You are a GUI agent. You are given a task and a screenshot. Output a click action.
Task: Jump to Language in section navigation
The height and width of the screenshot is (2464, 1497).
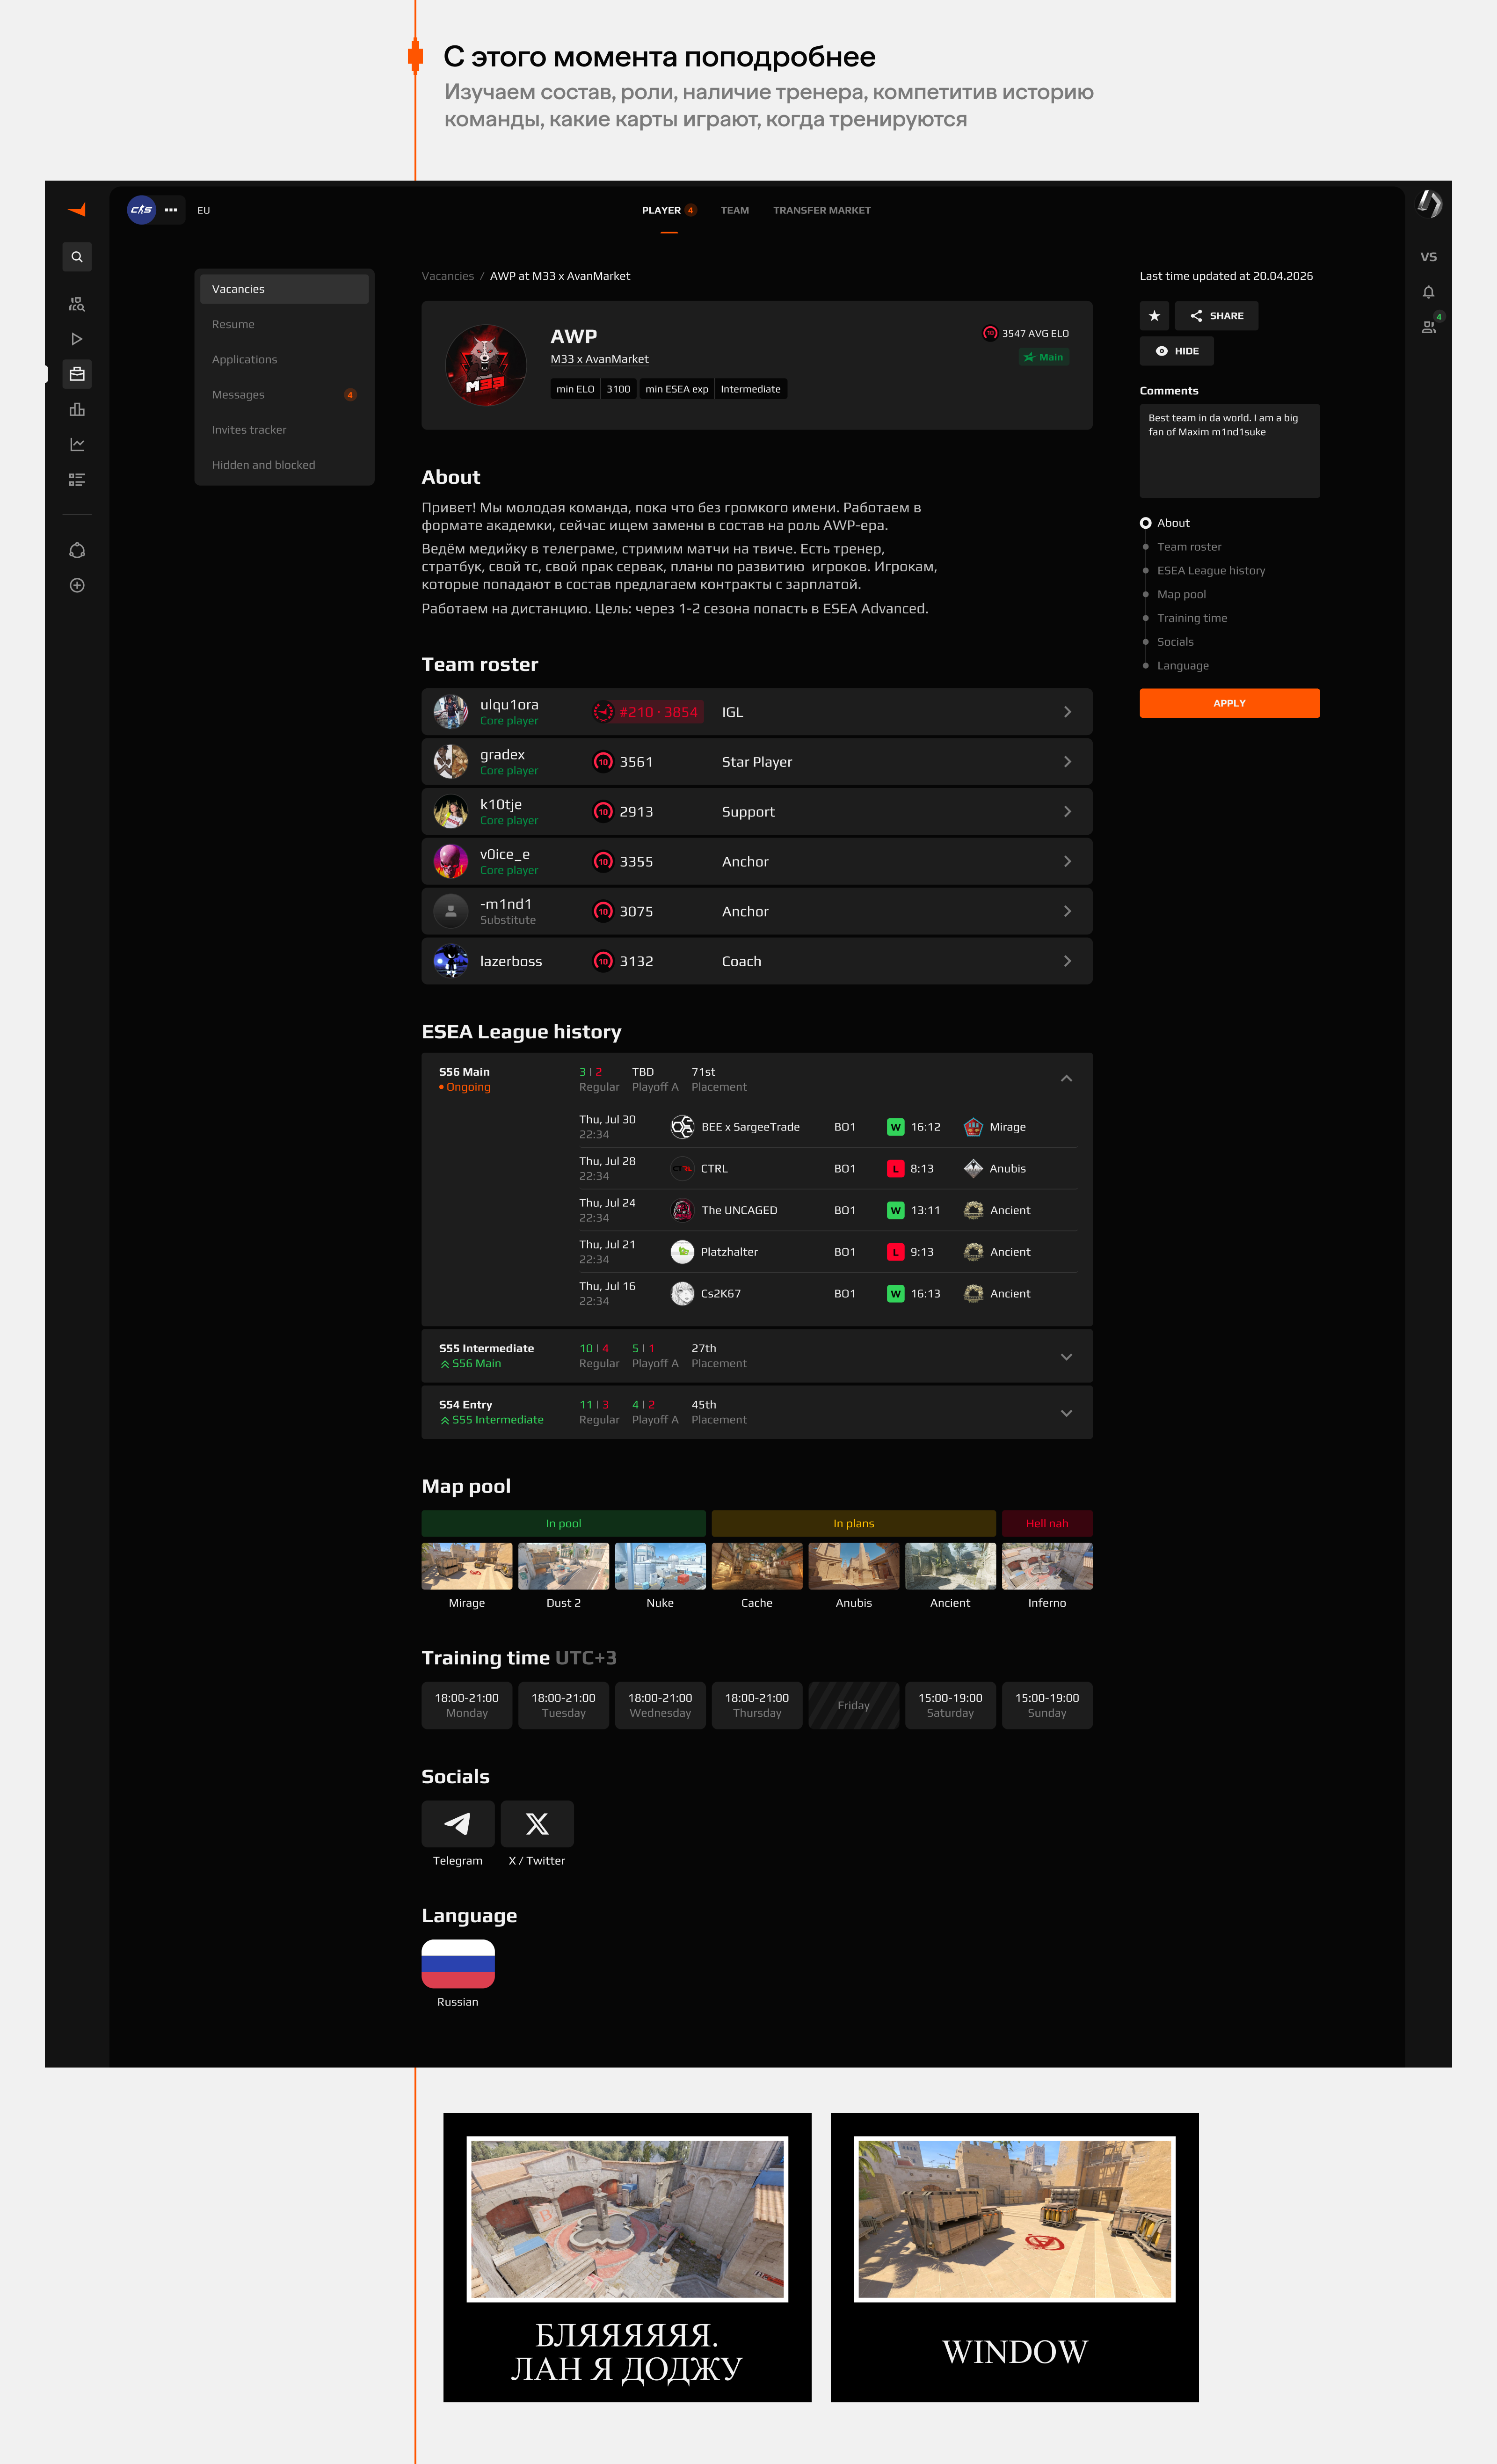(1183, 666)
